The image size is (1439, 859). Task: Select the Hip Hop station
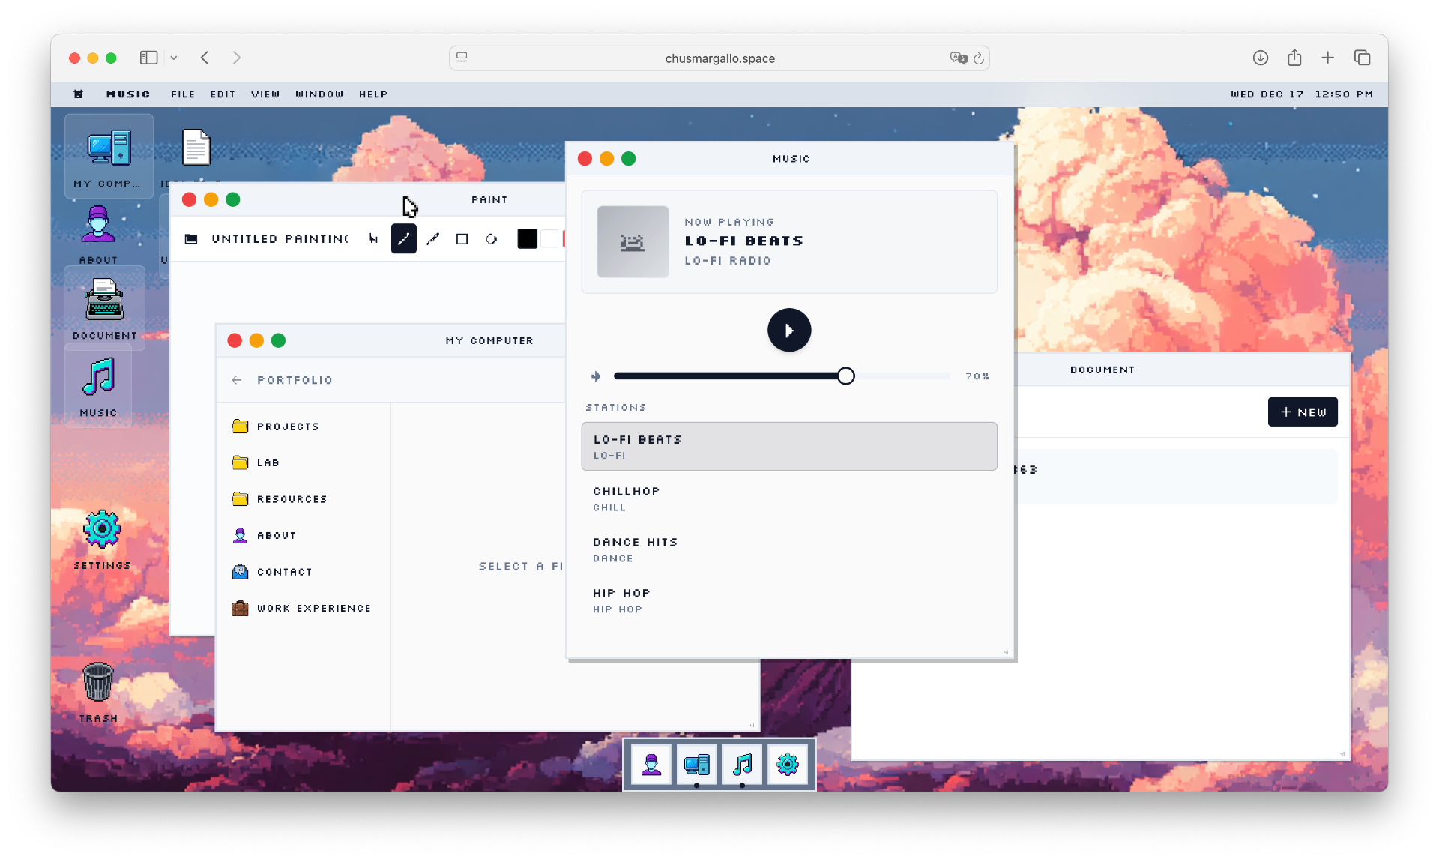click(x=788, y=600)
